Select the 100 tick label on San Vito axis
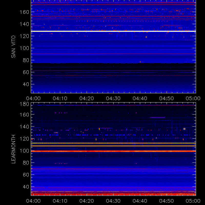The height and width of the screenshot is (205, 205). pyautogui.click(x=24, y=48)
